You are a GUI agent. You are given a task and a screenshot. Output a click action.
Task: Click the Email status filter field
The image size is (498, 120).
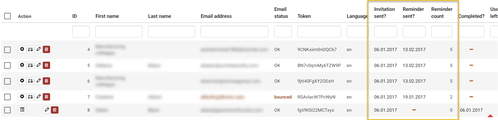pos(283,32)
